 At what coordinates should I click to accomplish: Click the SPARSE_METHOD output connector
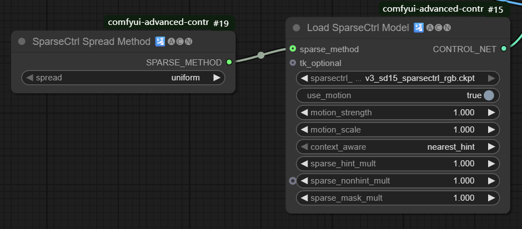(x=229, y=62)
